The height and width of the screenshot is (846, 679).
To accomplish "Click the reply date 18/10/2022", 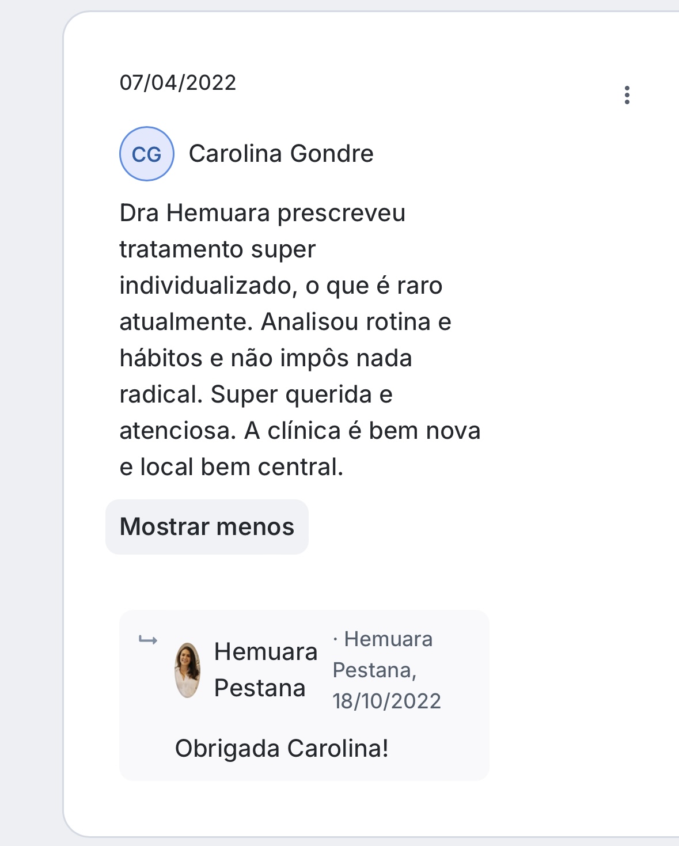I will pos(386,701).
